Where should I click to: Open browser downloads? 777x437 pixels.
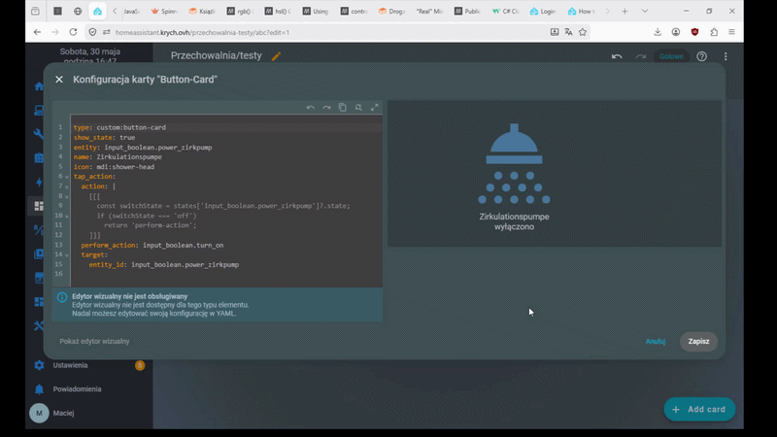tap(658, 32)
